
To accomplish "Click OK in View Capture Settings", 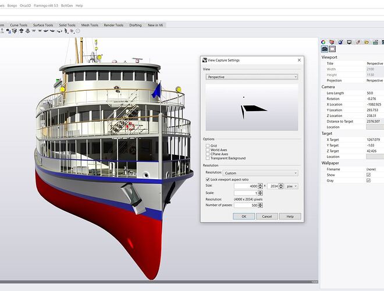I will tap(244, 217).
